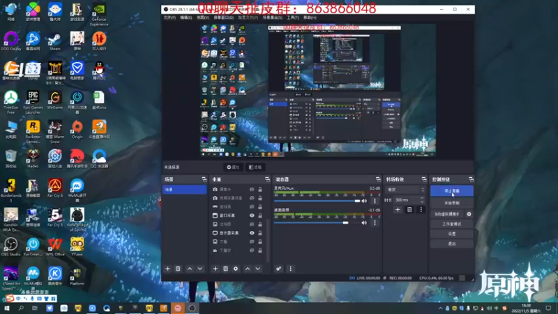The image size is (558, 314).
Task: Add a new scene with plus icon
Action: click(x=167, y=269)
